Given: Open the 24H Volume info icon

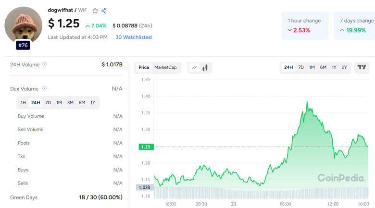Looking at the screenshot, I should [x=45, y=64].
